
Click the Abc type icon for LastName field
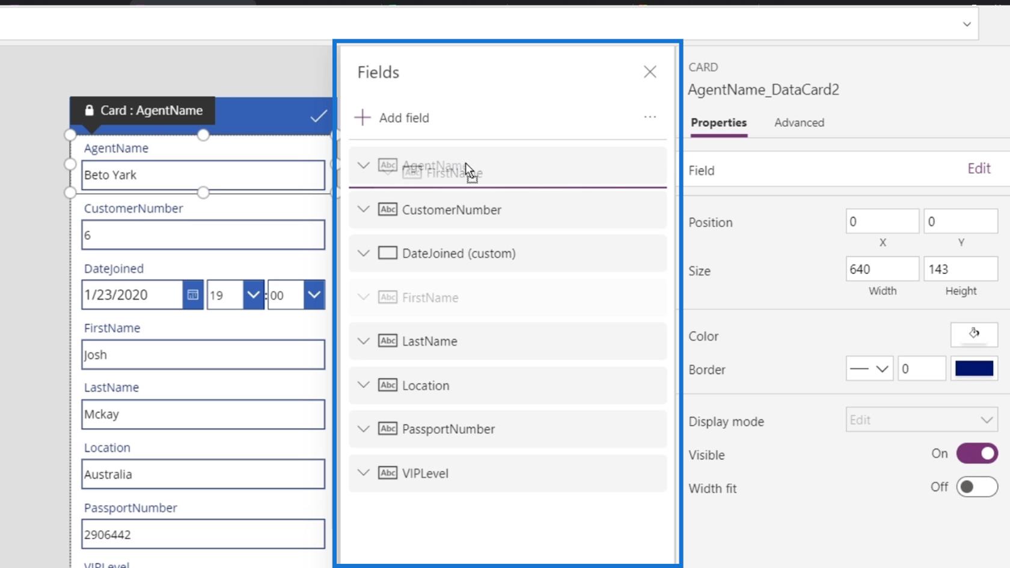(x=388, y=341)
